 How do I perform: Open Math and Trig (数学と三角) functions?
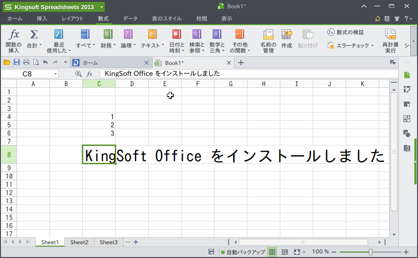click(217, 41)
